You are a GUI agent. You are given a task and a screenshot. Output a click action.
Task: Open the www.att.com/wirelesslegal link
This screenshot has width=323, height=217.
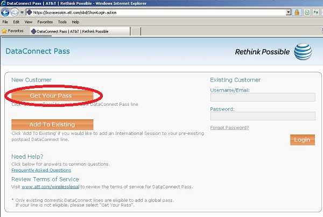pyautogui.click(x=50, y=187)
